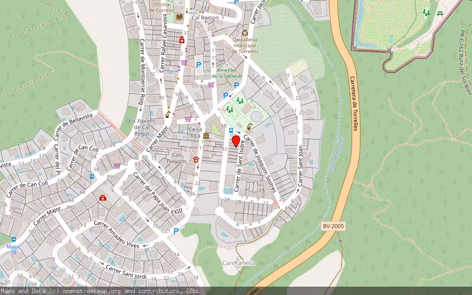Select the veterinary paw icon near Can Pinyons
The height and width of the screenshot is (295, 472).
196,159
